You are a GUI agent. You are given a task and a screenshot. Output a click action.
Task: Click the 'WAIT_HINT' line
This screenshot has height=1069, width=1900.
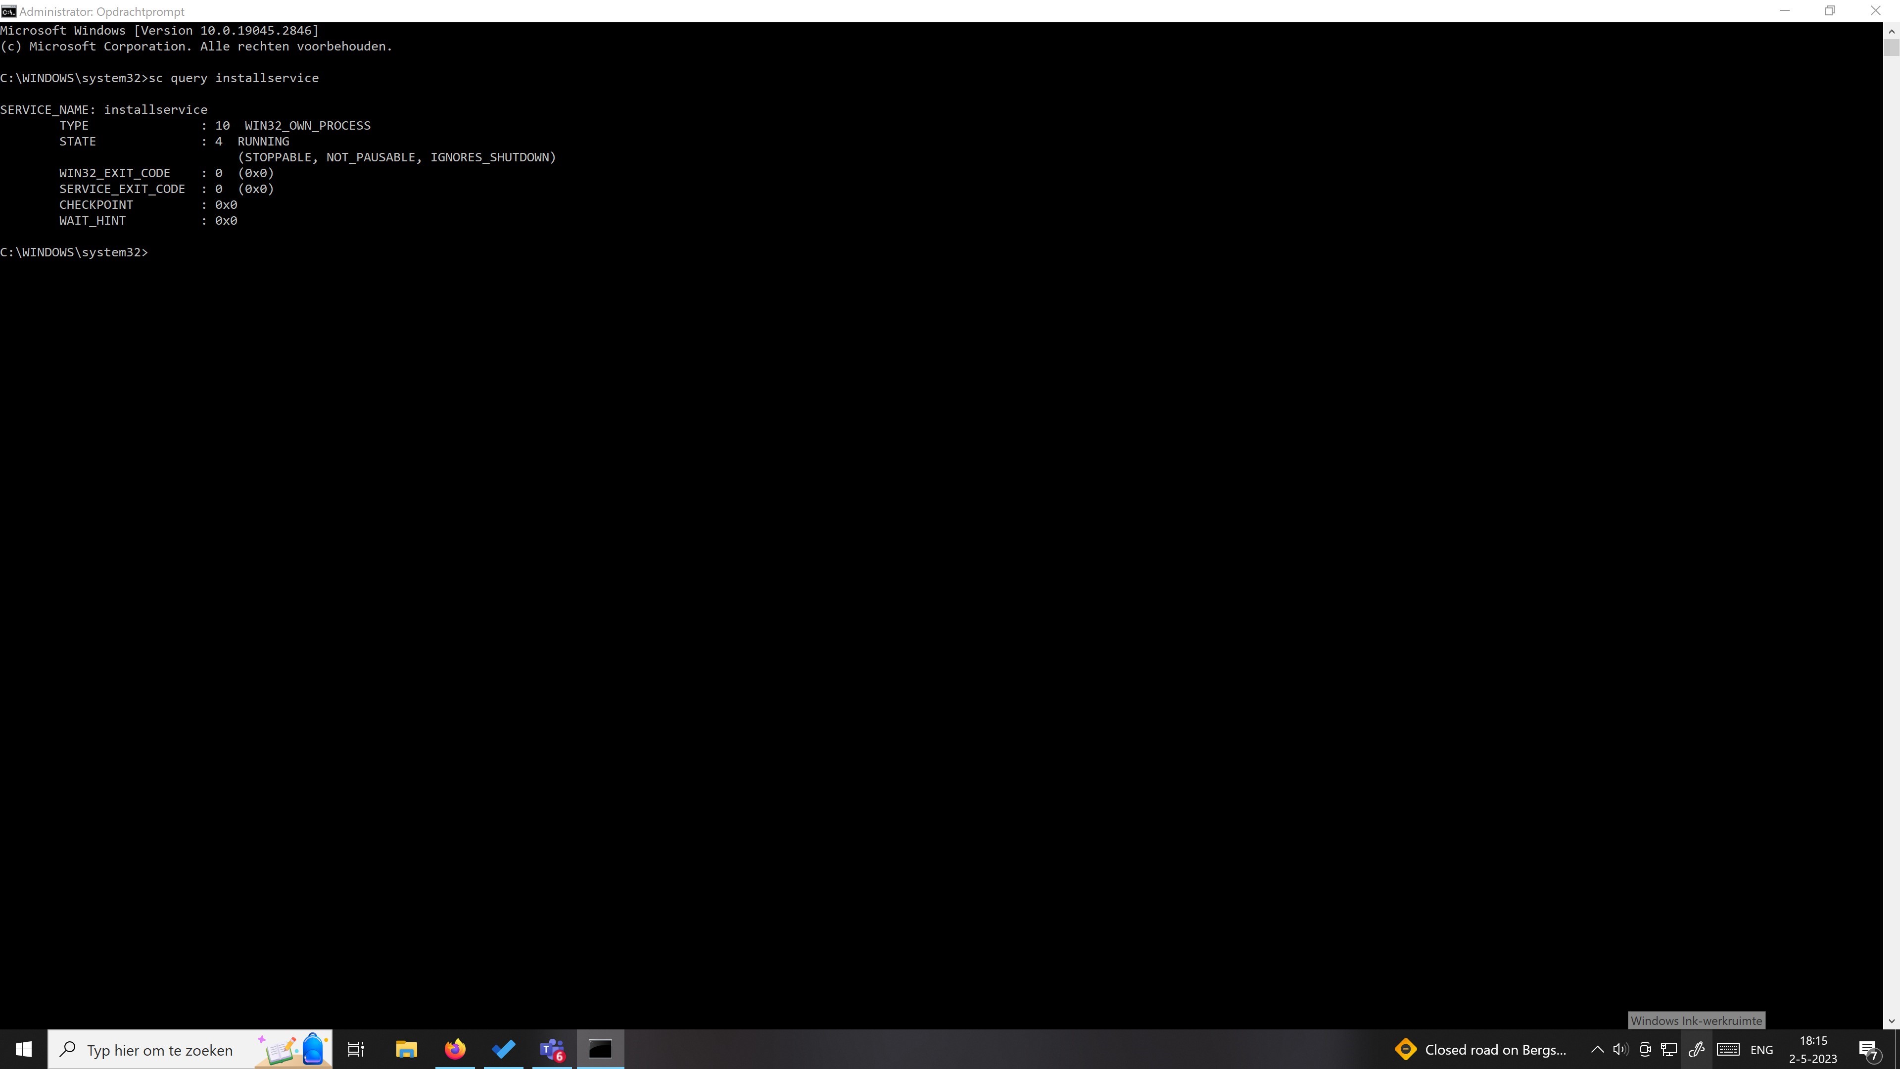(x=148, y=221)
